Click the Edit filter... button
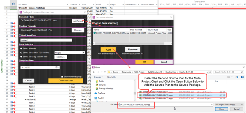Viewport: 246px width, 113px height. click(61, 57)
